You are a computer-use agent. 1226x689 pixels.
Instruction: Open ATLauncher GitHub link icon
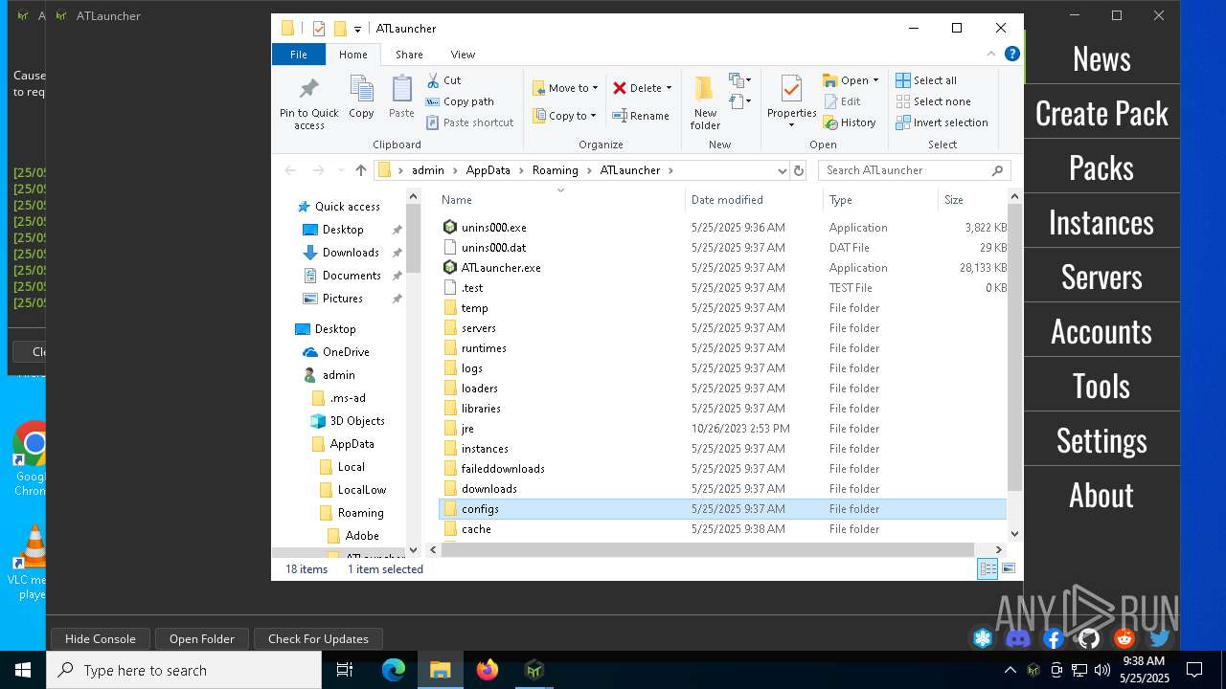click(x=1089, y=638)
